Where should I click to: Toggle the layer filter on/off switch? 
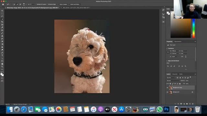[191, 77]
